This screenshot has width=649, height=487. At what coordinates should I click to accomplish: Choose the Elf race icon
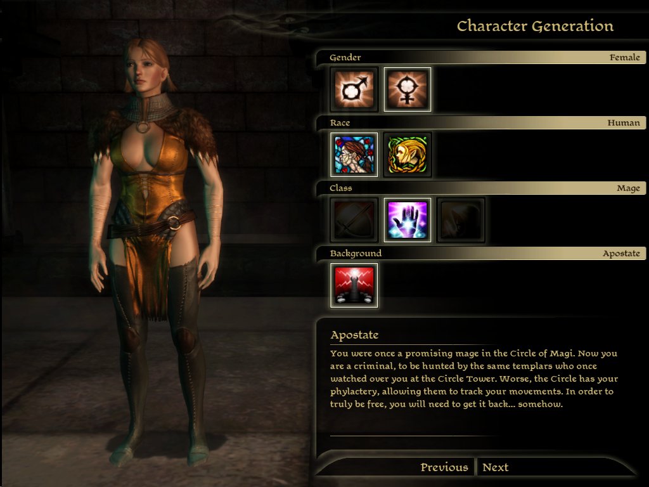(408, 155)
